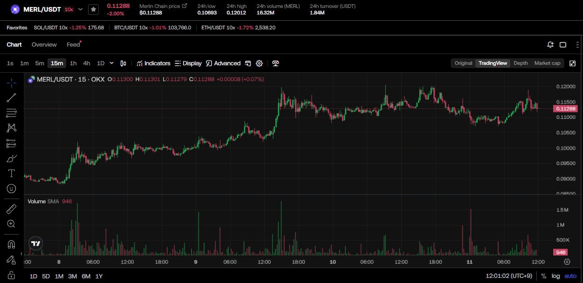Open the candlestick chart type selector
The height and width of the screenshot is (283, 583).
[123, 63]
